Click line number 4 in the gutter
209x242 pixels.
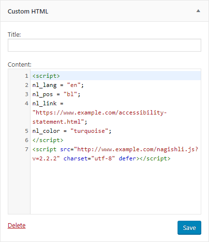point(27,103)
